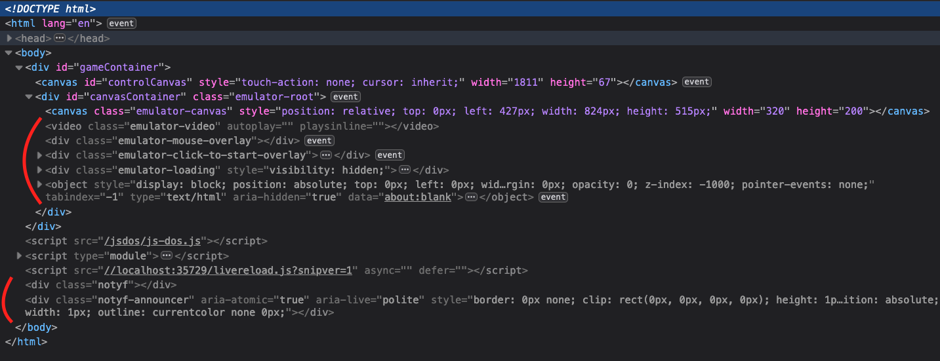The height and width of the screenshot is (361, 940).
Task: Show event listeners on html element
Action: 121,24
